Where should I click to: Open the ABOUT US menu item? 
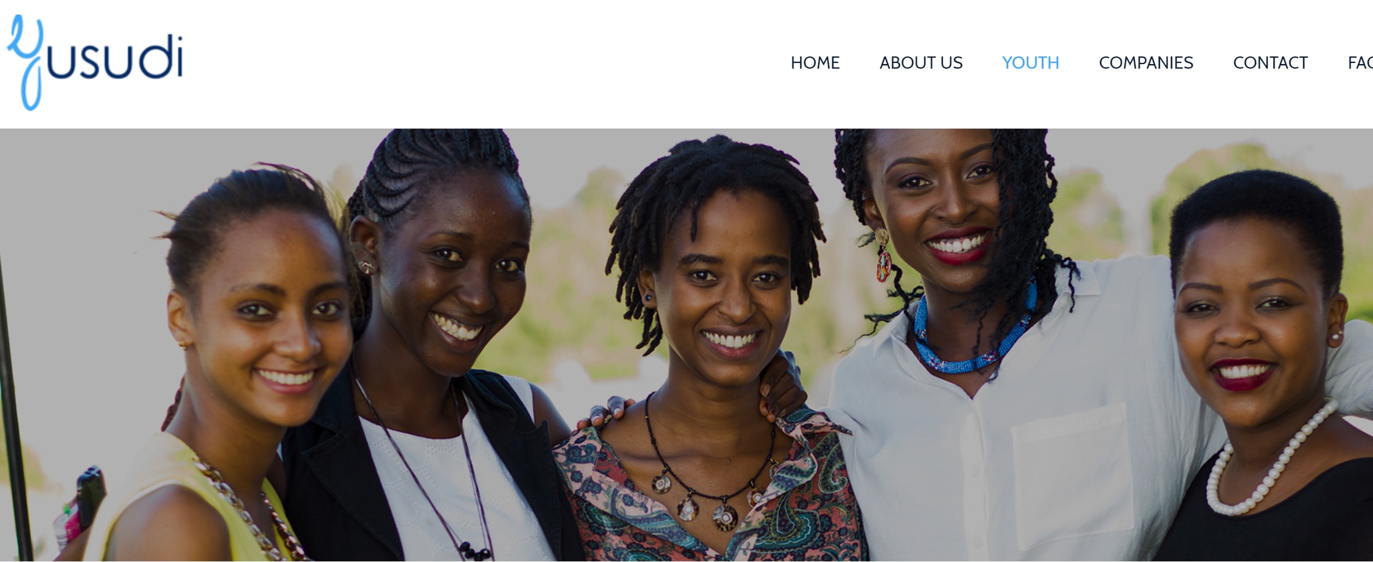pyautogui.click(x=921, y=63)
